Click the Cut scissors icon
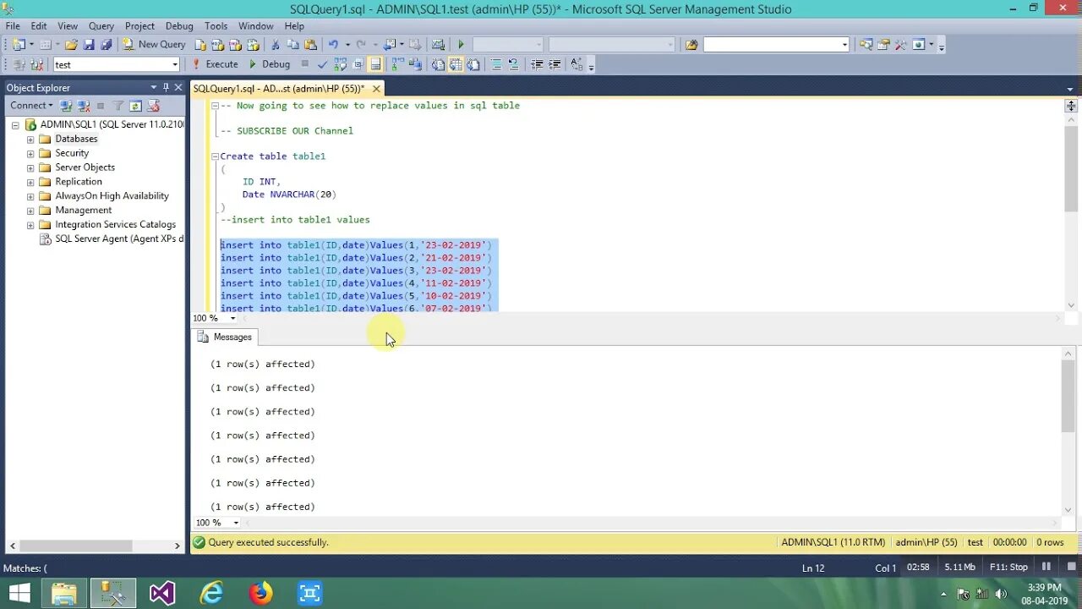 coord(275,44)
